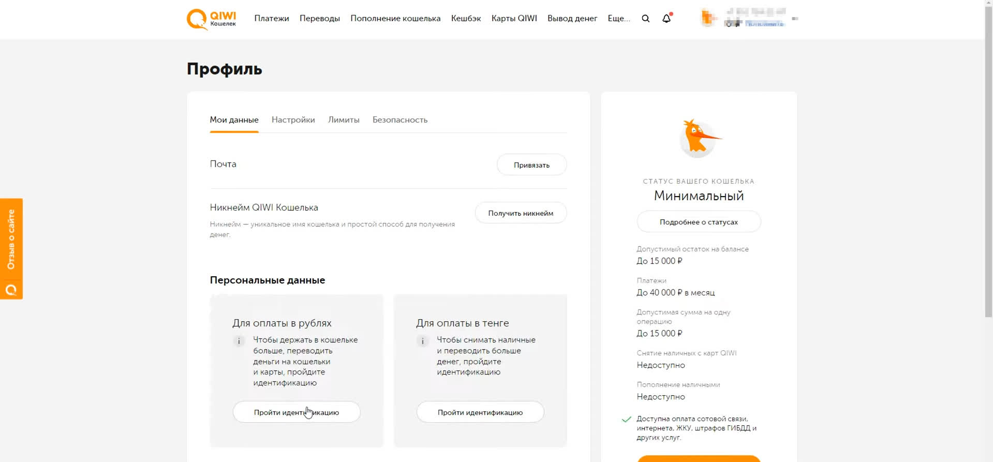Click Привязать button for Почта
The image size is (993, 462).
click(531, 165)
